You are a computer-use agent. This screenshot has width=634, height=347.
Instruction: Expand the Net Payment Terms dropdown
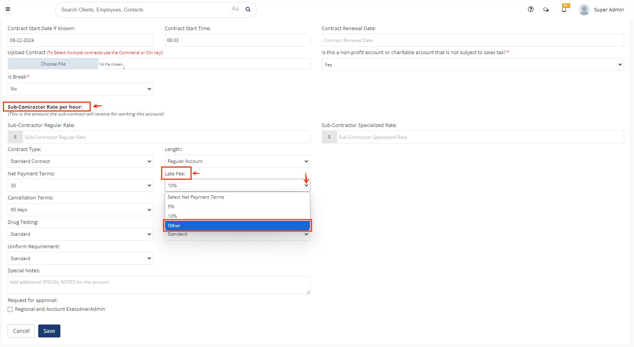tap(80, 186)
